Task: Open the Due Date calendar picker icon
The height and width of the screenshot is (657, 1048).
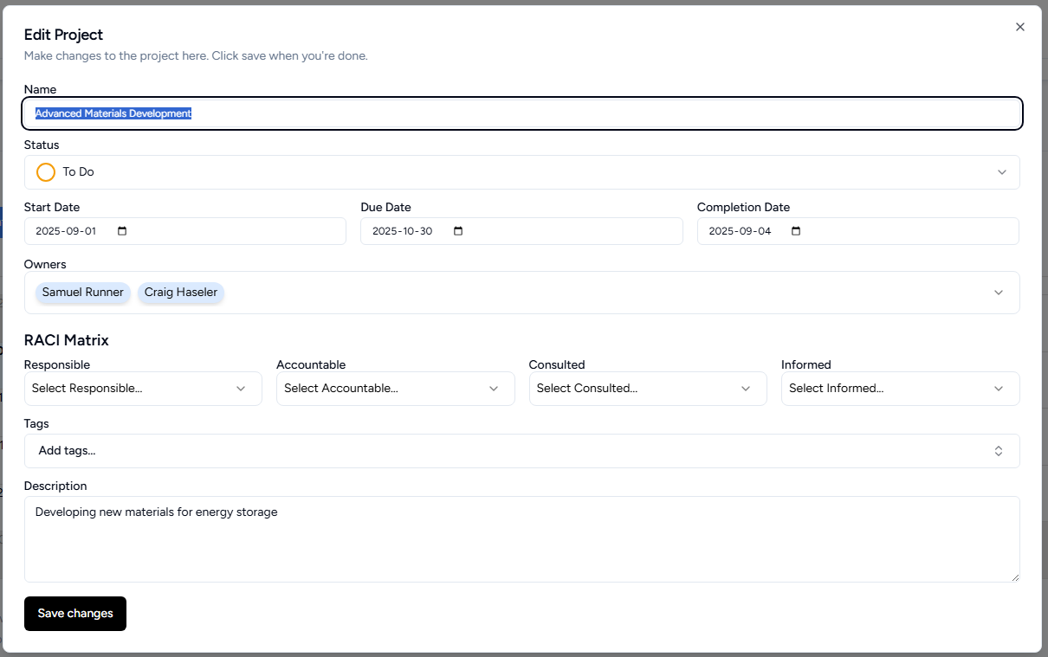Action: pos(458,231)
